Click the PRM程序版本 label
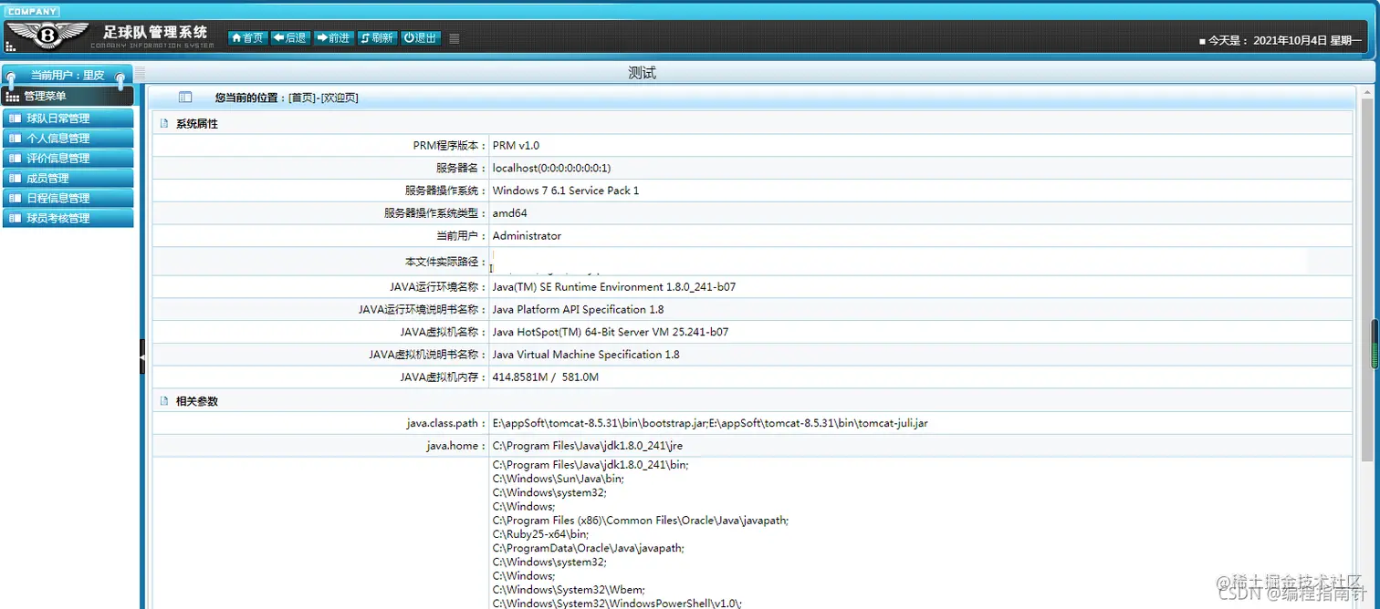The image size is (1380, 609). (x=450, y=146)
